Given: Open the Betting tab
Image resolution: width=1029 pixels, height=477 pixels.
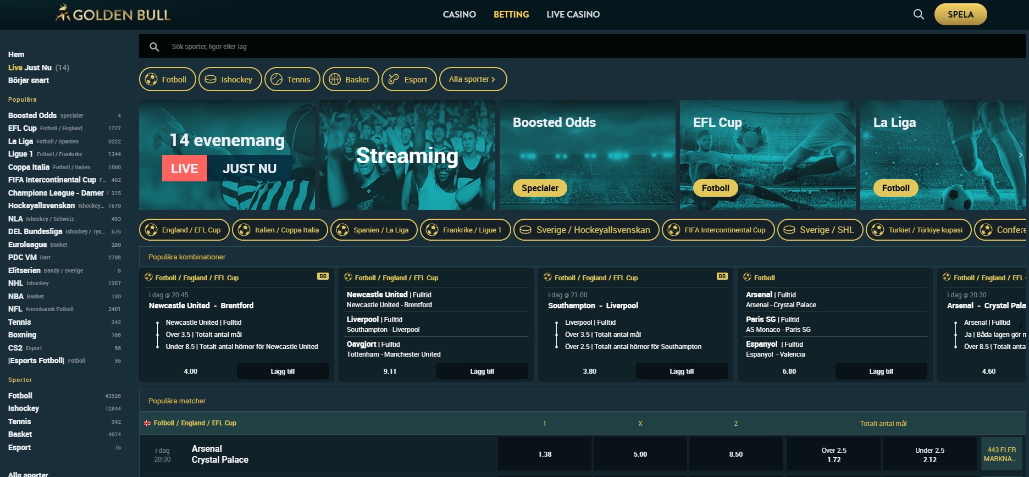Looking at the screenshot, I should tap(511, 14).
